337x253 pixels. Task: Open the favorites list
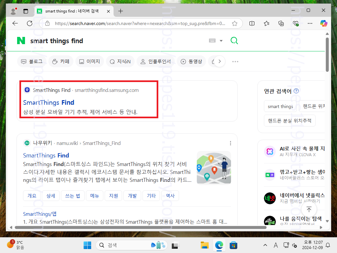pos(267,23)
